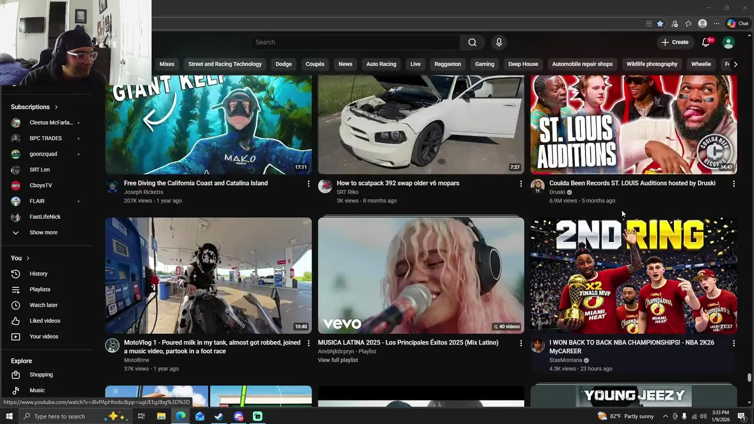
Task: Open CboysTV subscription channel
Action: [x=46, y=185]
